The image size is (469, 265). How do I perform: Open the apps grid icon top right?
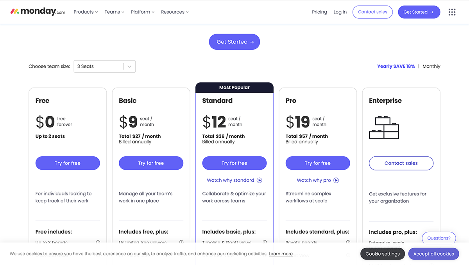coord(452,12)
